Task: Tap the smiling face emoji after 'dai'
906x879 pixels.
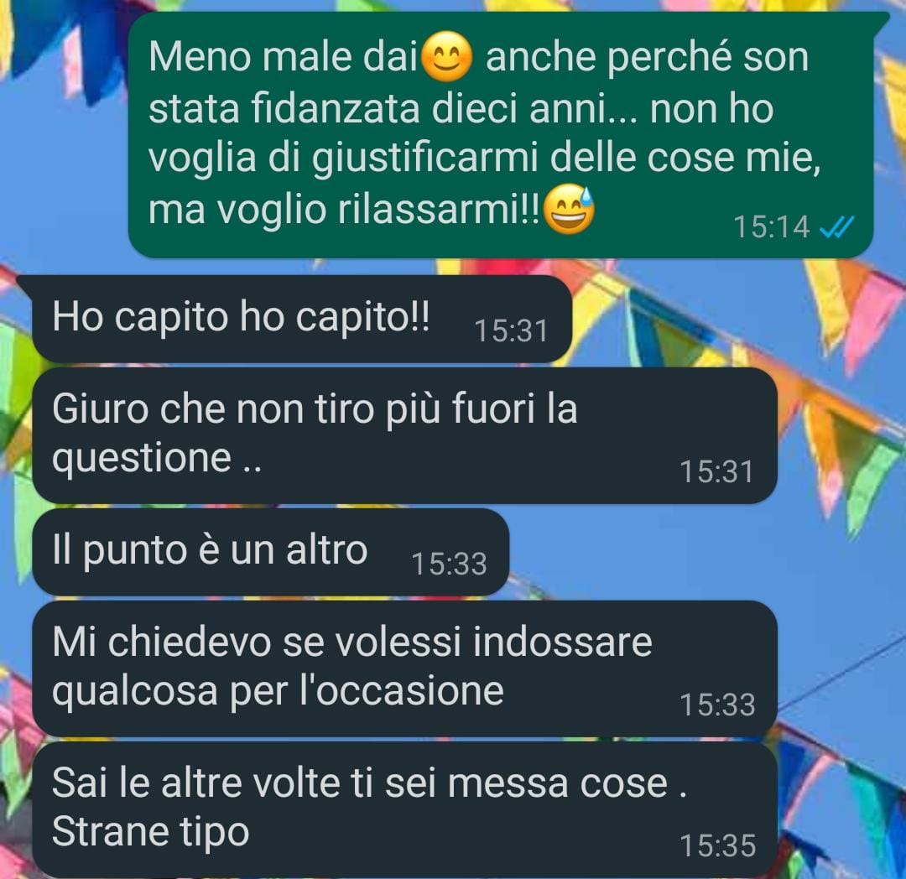Action: click(x=448, y=56)
